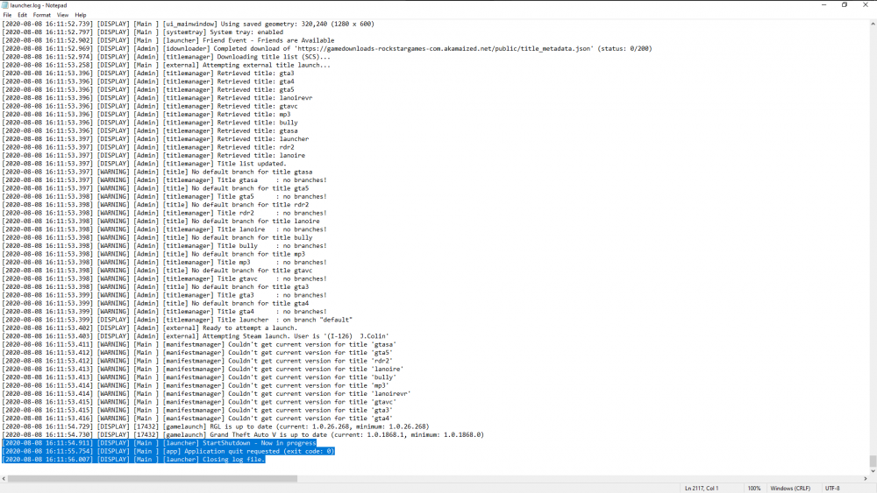Click the line 'Downloading title list (SCS)...'
Screen dimensions: 877x493
point(166,57)
